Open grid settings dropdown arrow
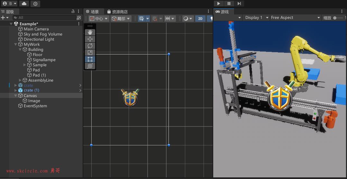 click(x=148, y=19)
